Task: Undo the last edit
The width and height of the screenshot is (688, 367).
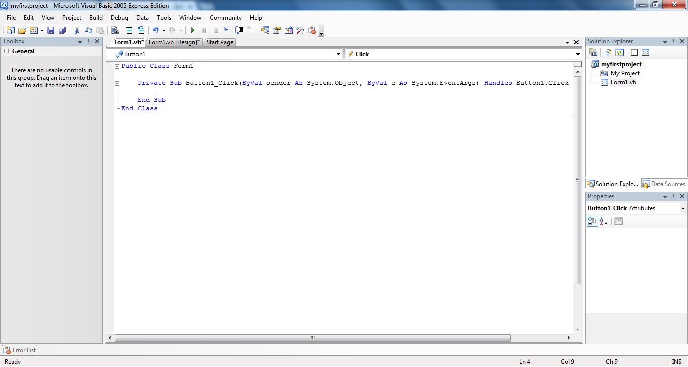Action: [x=156, y=30]
